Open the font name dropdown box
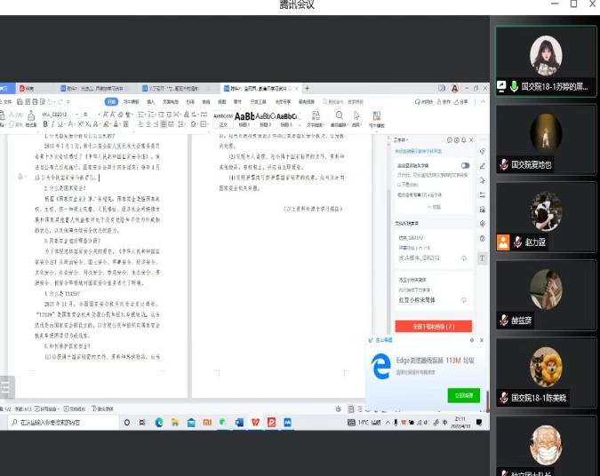The image size is (600, 476). 60,115
